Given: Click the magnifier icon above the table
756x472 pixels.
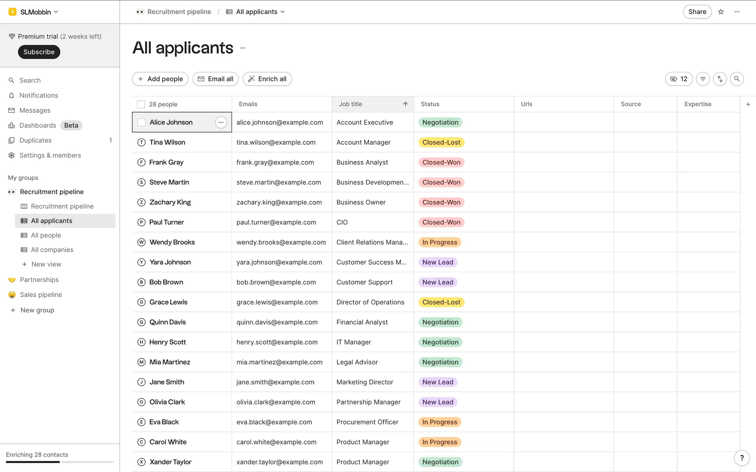Looking at the screenshot, I should [737, 79].
